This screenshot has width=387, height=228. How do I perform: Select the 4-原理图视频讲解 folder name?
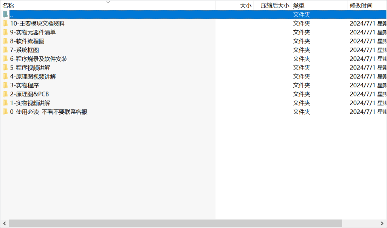tap(33, 76)
